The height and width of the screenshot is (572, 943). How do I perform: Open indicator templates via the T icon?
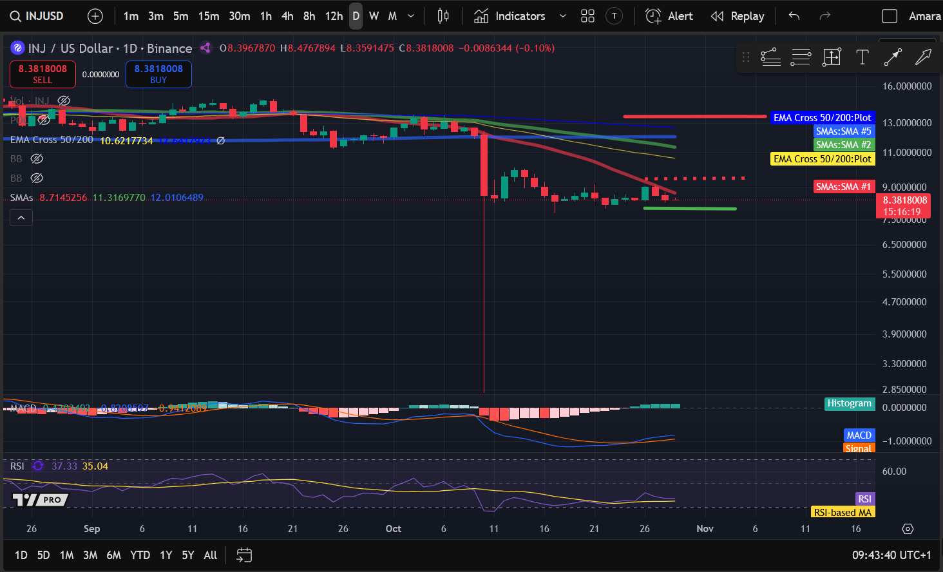point(613,15)
